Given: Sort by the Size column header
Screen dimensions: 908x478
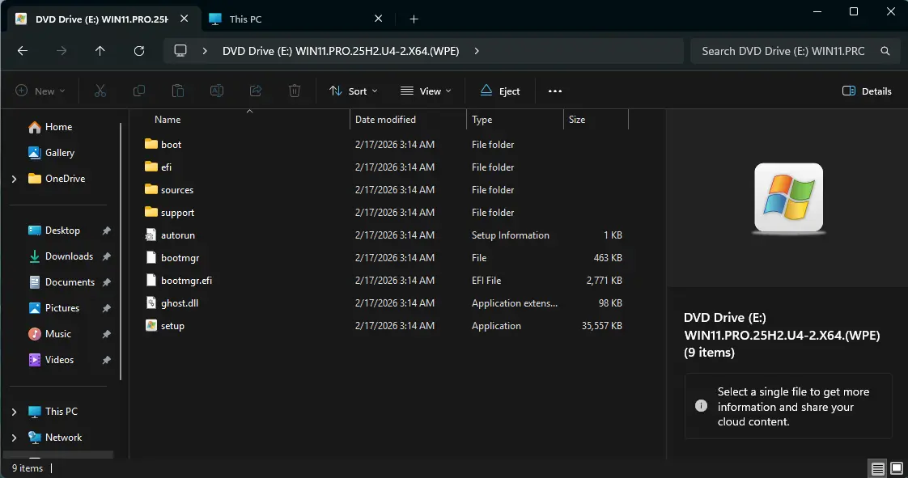Looking at the screenshot, I should [x=577, y=119].
